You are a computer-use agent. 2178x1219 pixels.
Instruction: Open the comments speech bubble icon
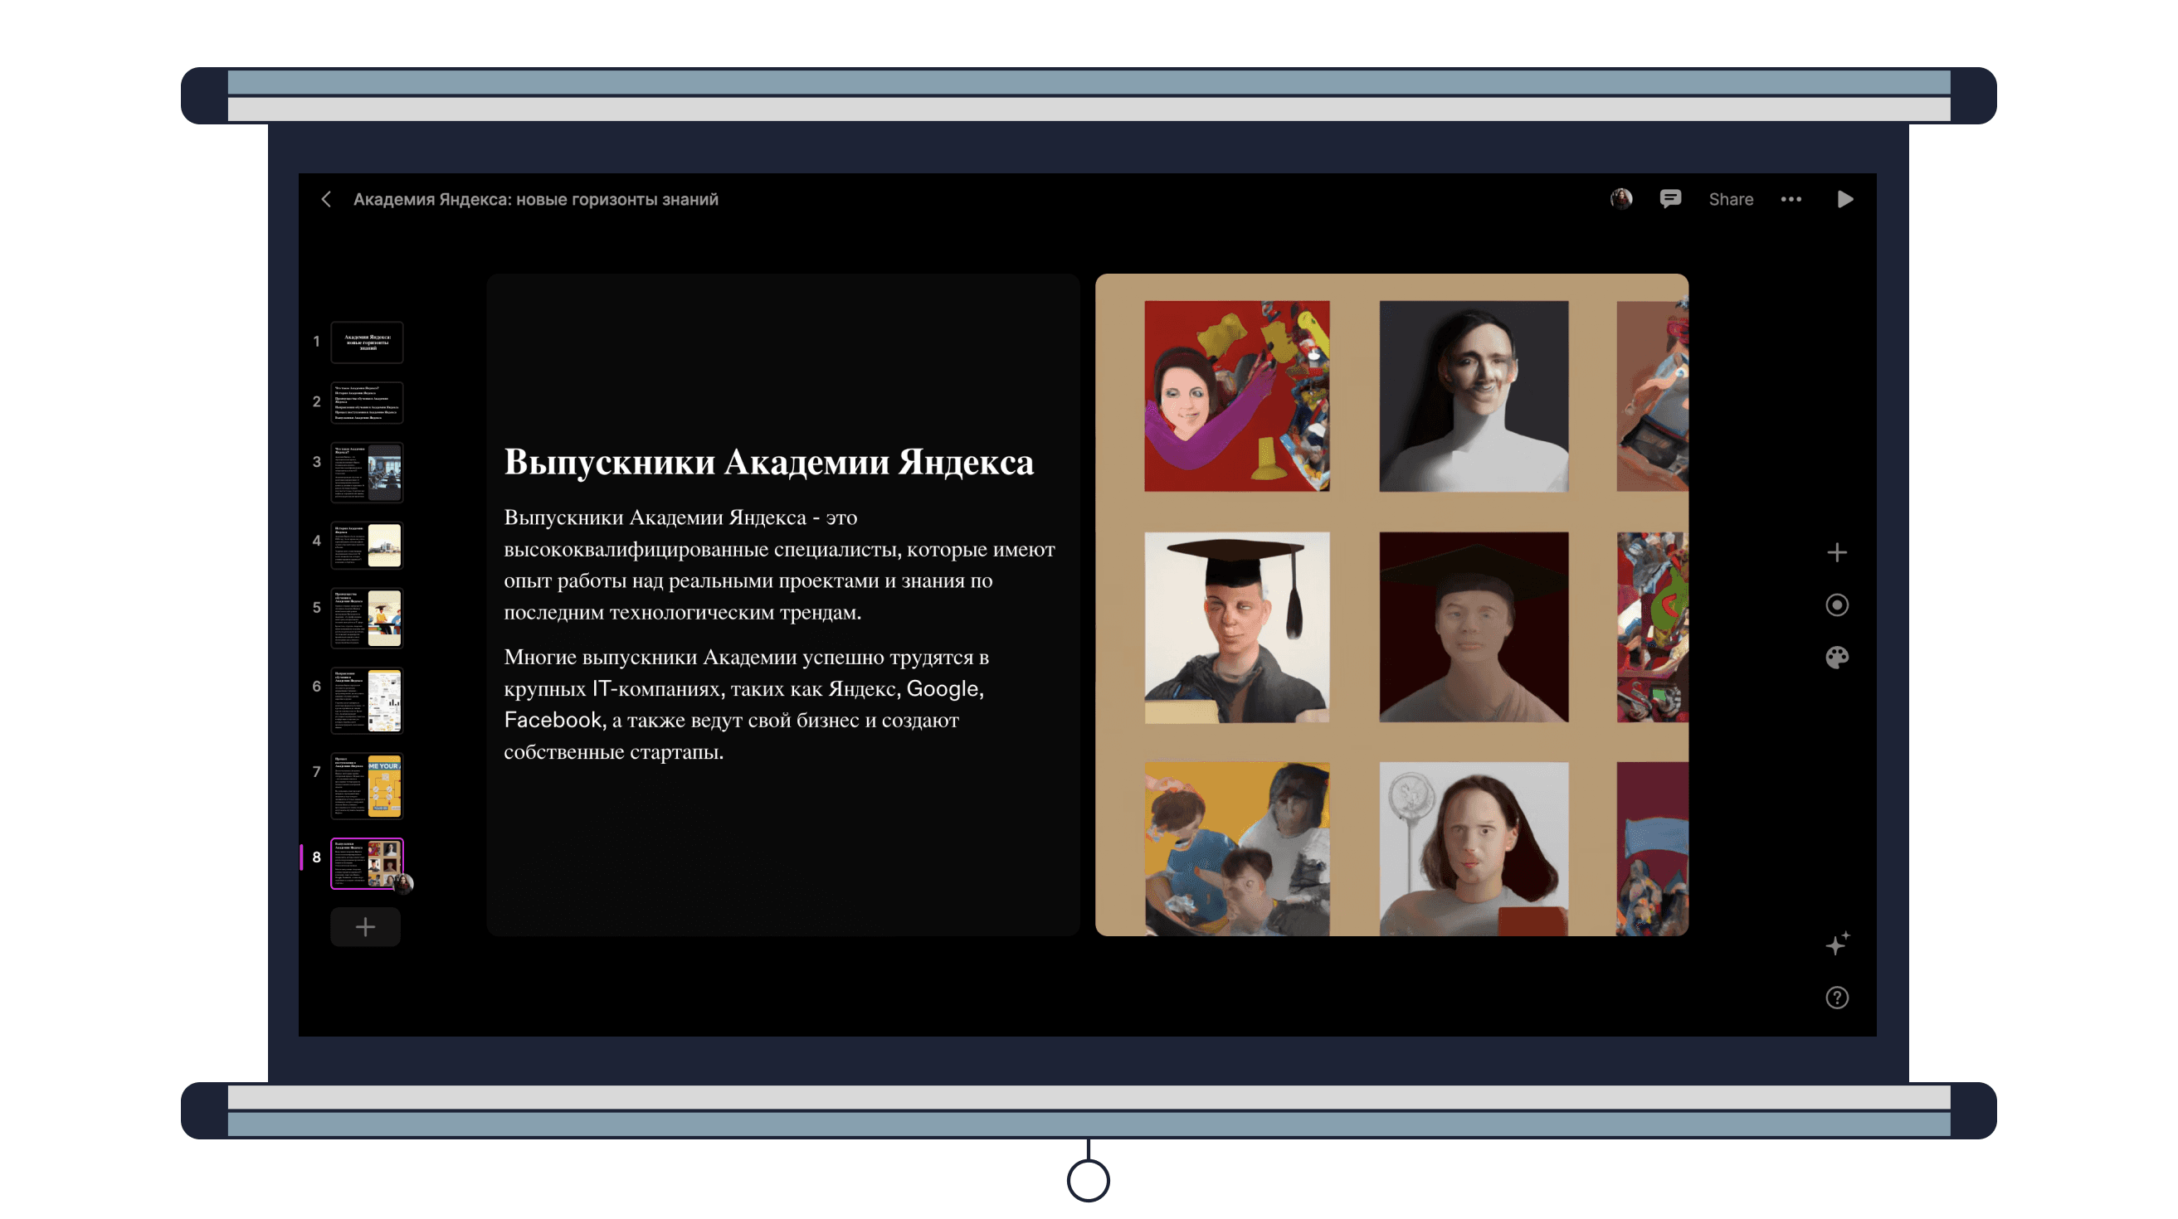[x=1670, y=199]
